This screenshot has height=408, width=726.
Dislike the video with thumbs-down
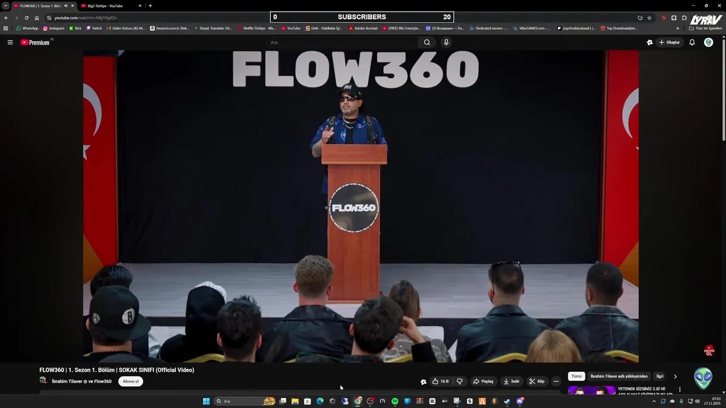(459, 381)
